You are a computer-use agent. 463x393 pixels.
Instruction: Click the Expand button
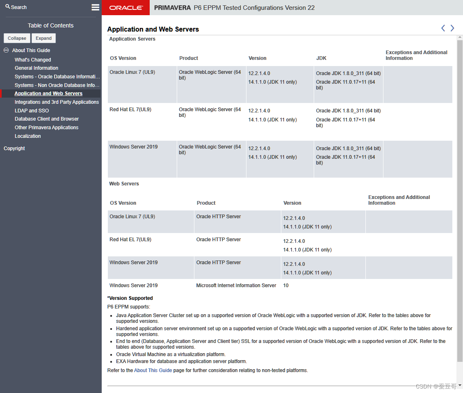tap(44, 38)
